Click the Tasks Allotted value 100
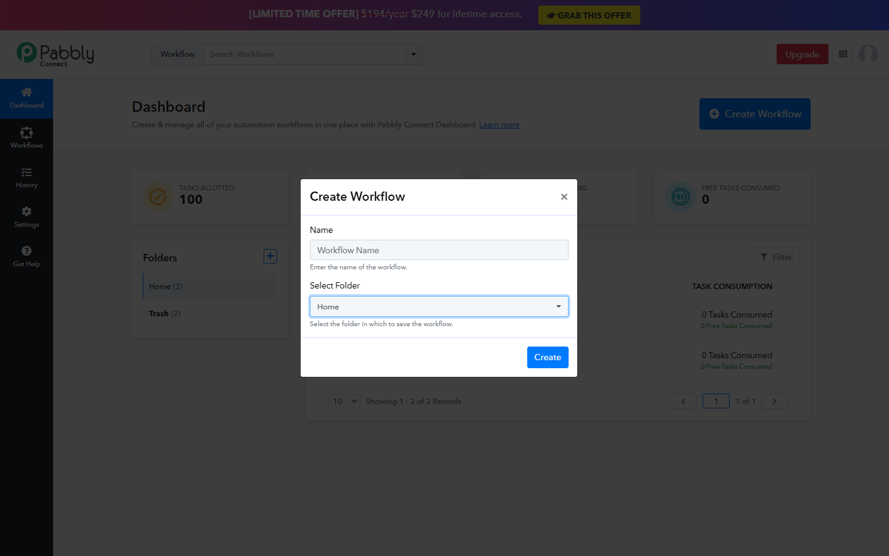 point(191,200)
